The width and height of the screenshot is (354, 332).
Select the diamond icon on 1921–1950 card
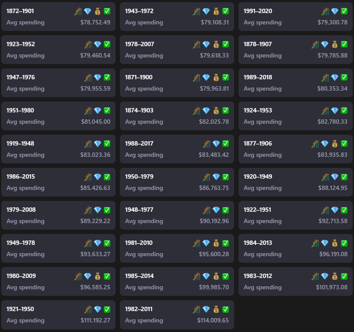[97, 309]
